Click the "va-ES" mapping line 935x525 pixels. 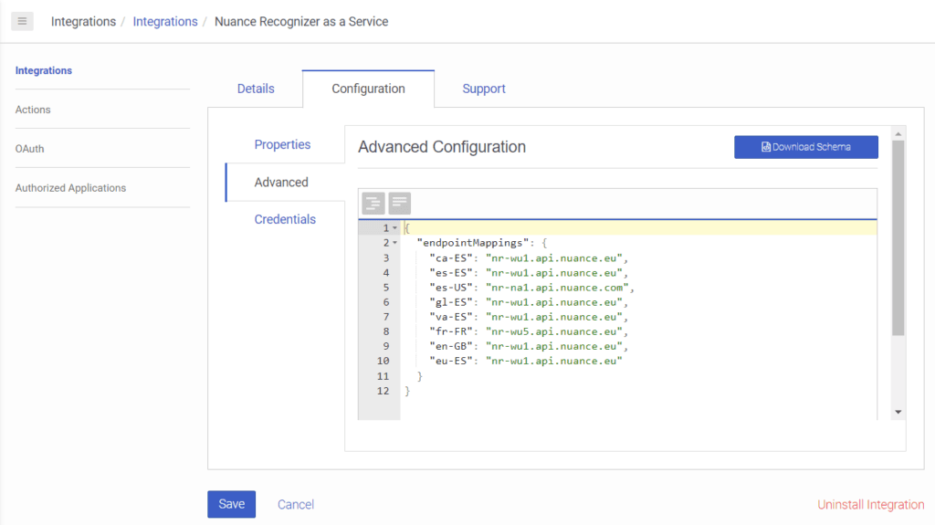(x=529, y=317)
